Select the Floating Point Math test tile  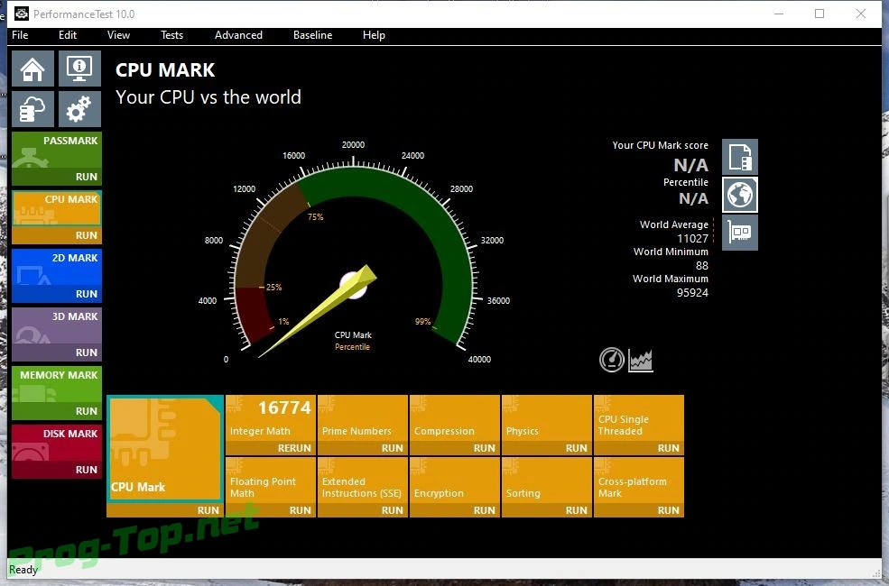(x=271, y=481)
